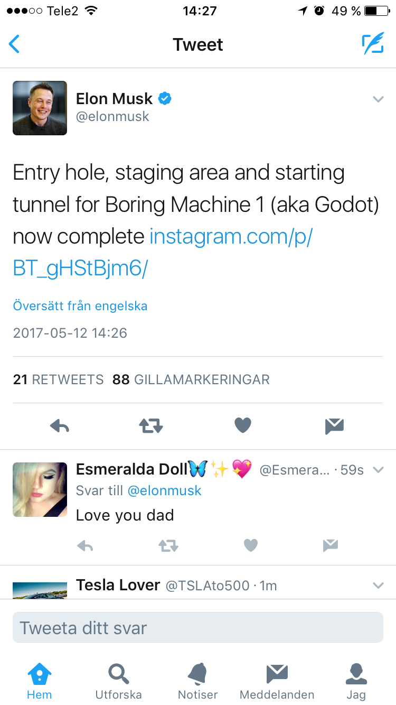Open the Notiser tab
This screenshot has height=705, width=396.
(x=198, y=681)
